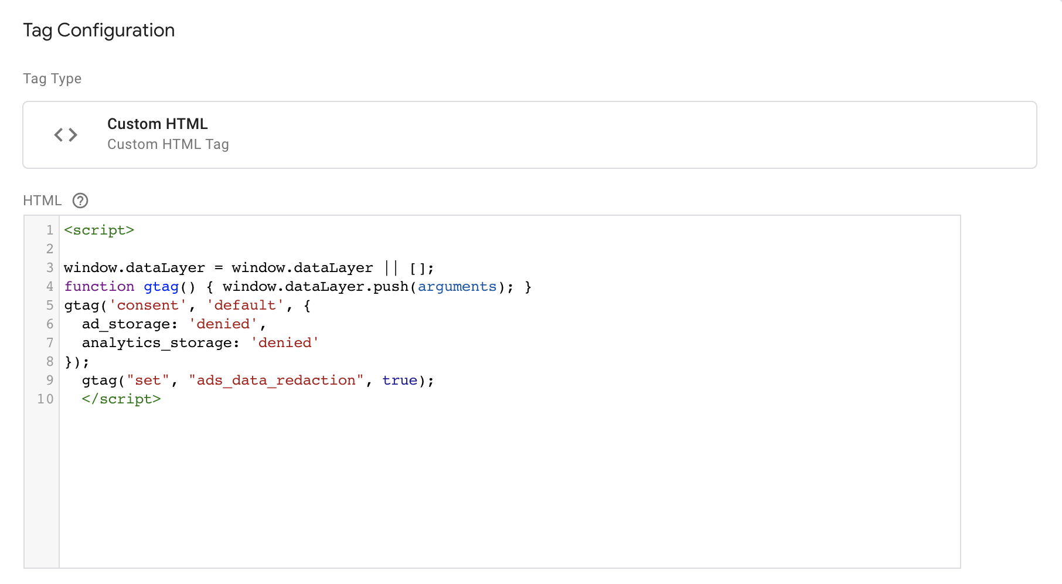The image size is (1062, 584).
Task: Click the Custom HTML code brackets icon
Action: (x=66, y=135)
